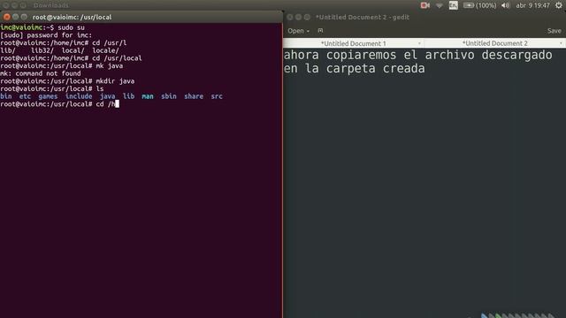The image size is (566, 318).
Task: Minimize the root@vaioimc terminal window
Action: (x=16, y=17)
